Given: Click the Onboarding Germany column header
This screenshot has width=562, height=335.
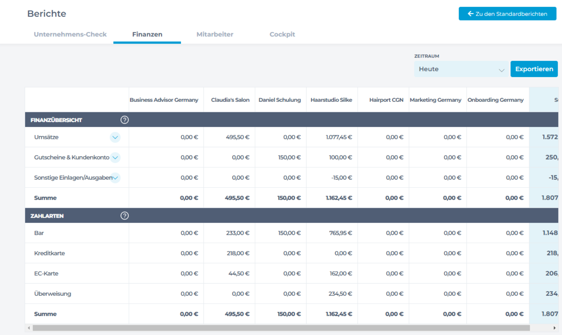Looking at the screenshot, I should tap(495, 100).
